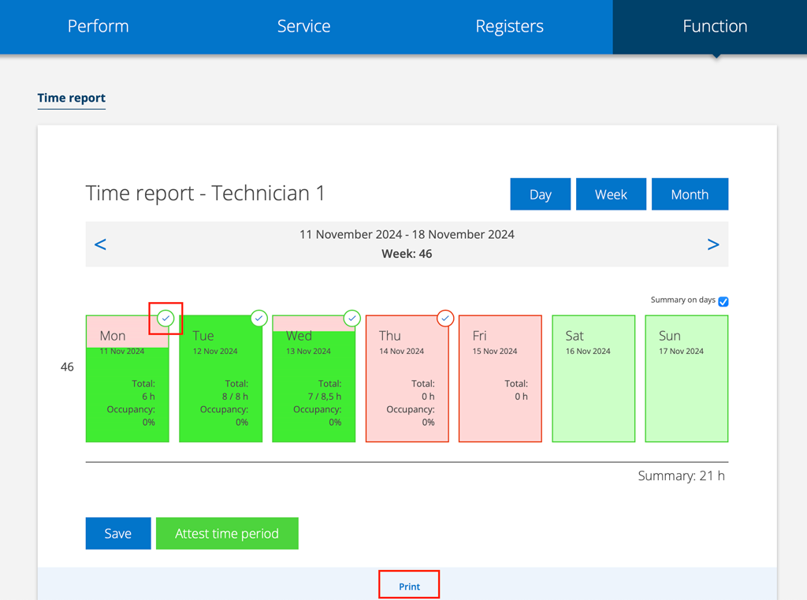This screenshot has height=600, width=807.
Task: Go to the previous week arrow
Action: point(100,244)
